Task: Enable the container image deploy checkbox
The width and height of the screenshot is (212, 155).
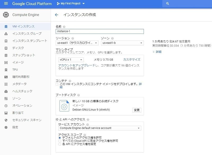Action: [57, 84]
